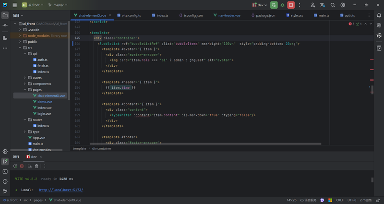Clear console output with trash icon
This screenshot has height=204, width=384.
click(36, 166)
